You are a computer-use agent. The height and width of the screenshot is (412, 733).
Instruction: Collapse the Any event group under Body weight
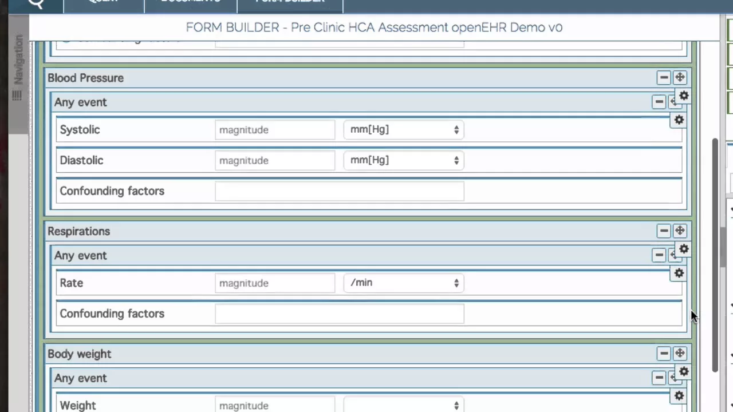tap(659, 378)
